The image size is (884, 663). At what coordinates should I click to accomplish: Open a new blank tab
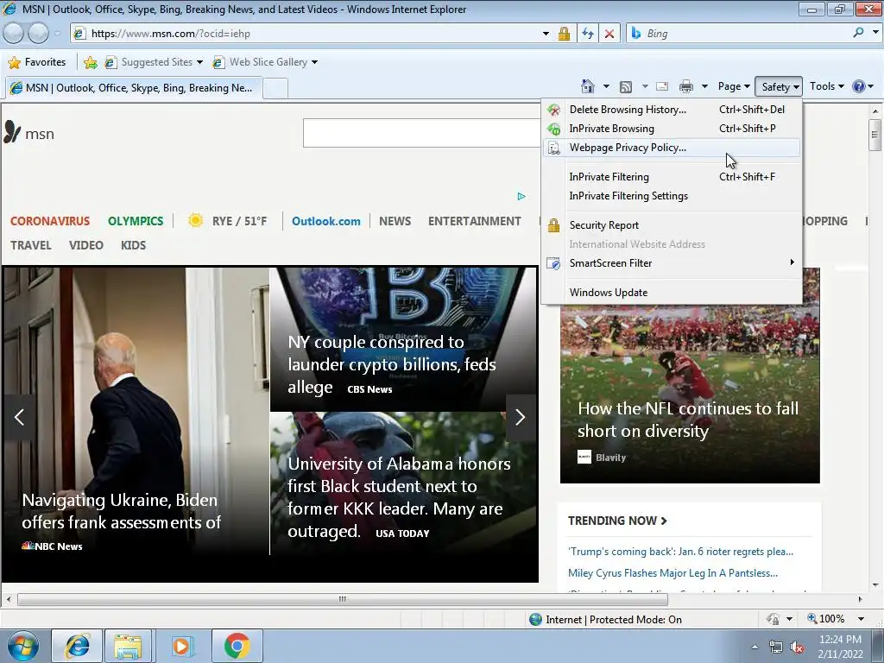(x=275, y=89)
